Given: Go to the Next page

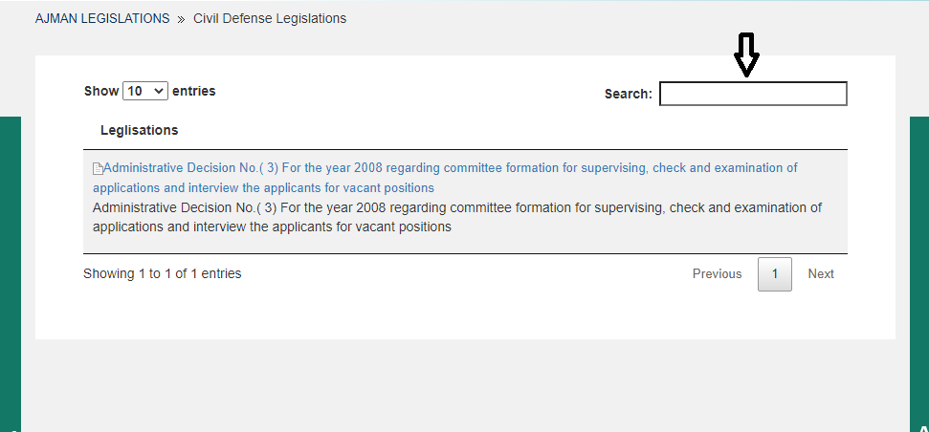Looking at the screenshot, I should (821, 274).
